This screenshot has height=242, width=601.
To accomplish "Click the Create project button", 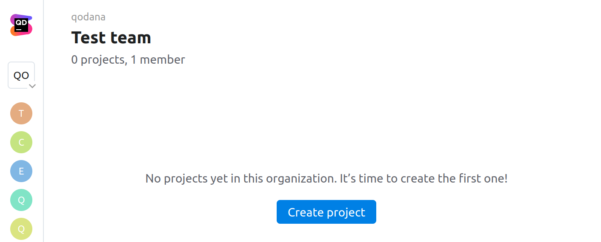I will tap(326, 212).
